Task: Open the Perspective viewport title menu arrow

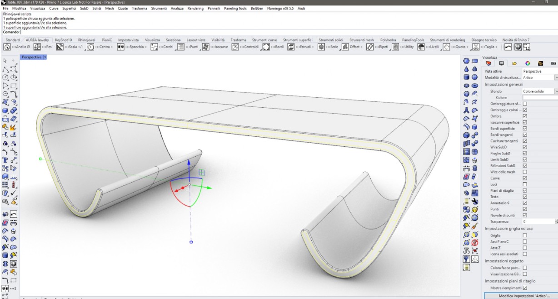Action: point(45,57)
